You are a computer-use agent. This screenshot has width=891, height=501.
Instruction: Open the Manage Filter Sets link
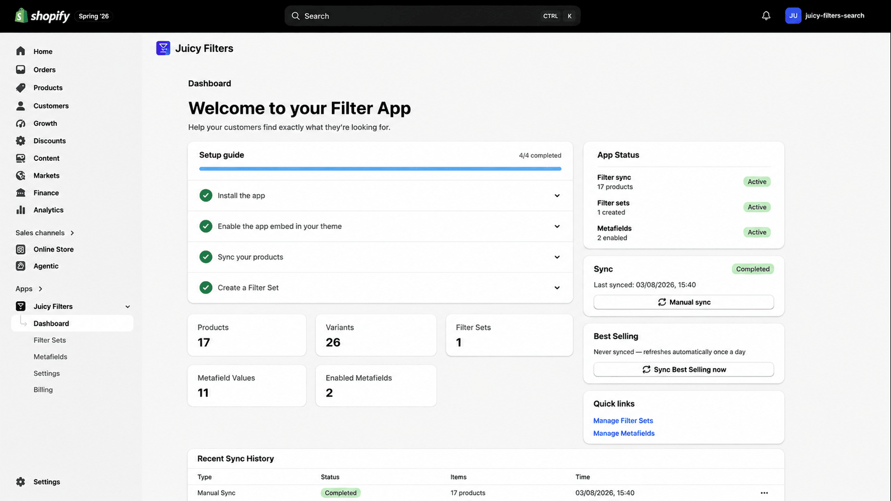pos(623,421)
